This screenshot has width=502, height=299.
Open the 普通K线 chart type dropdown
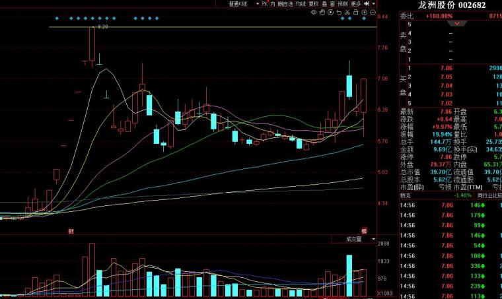pyautogui.click(x=243, y=4)
